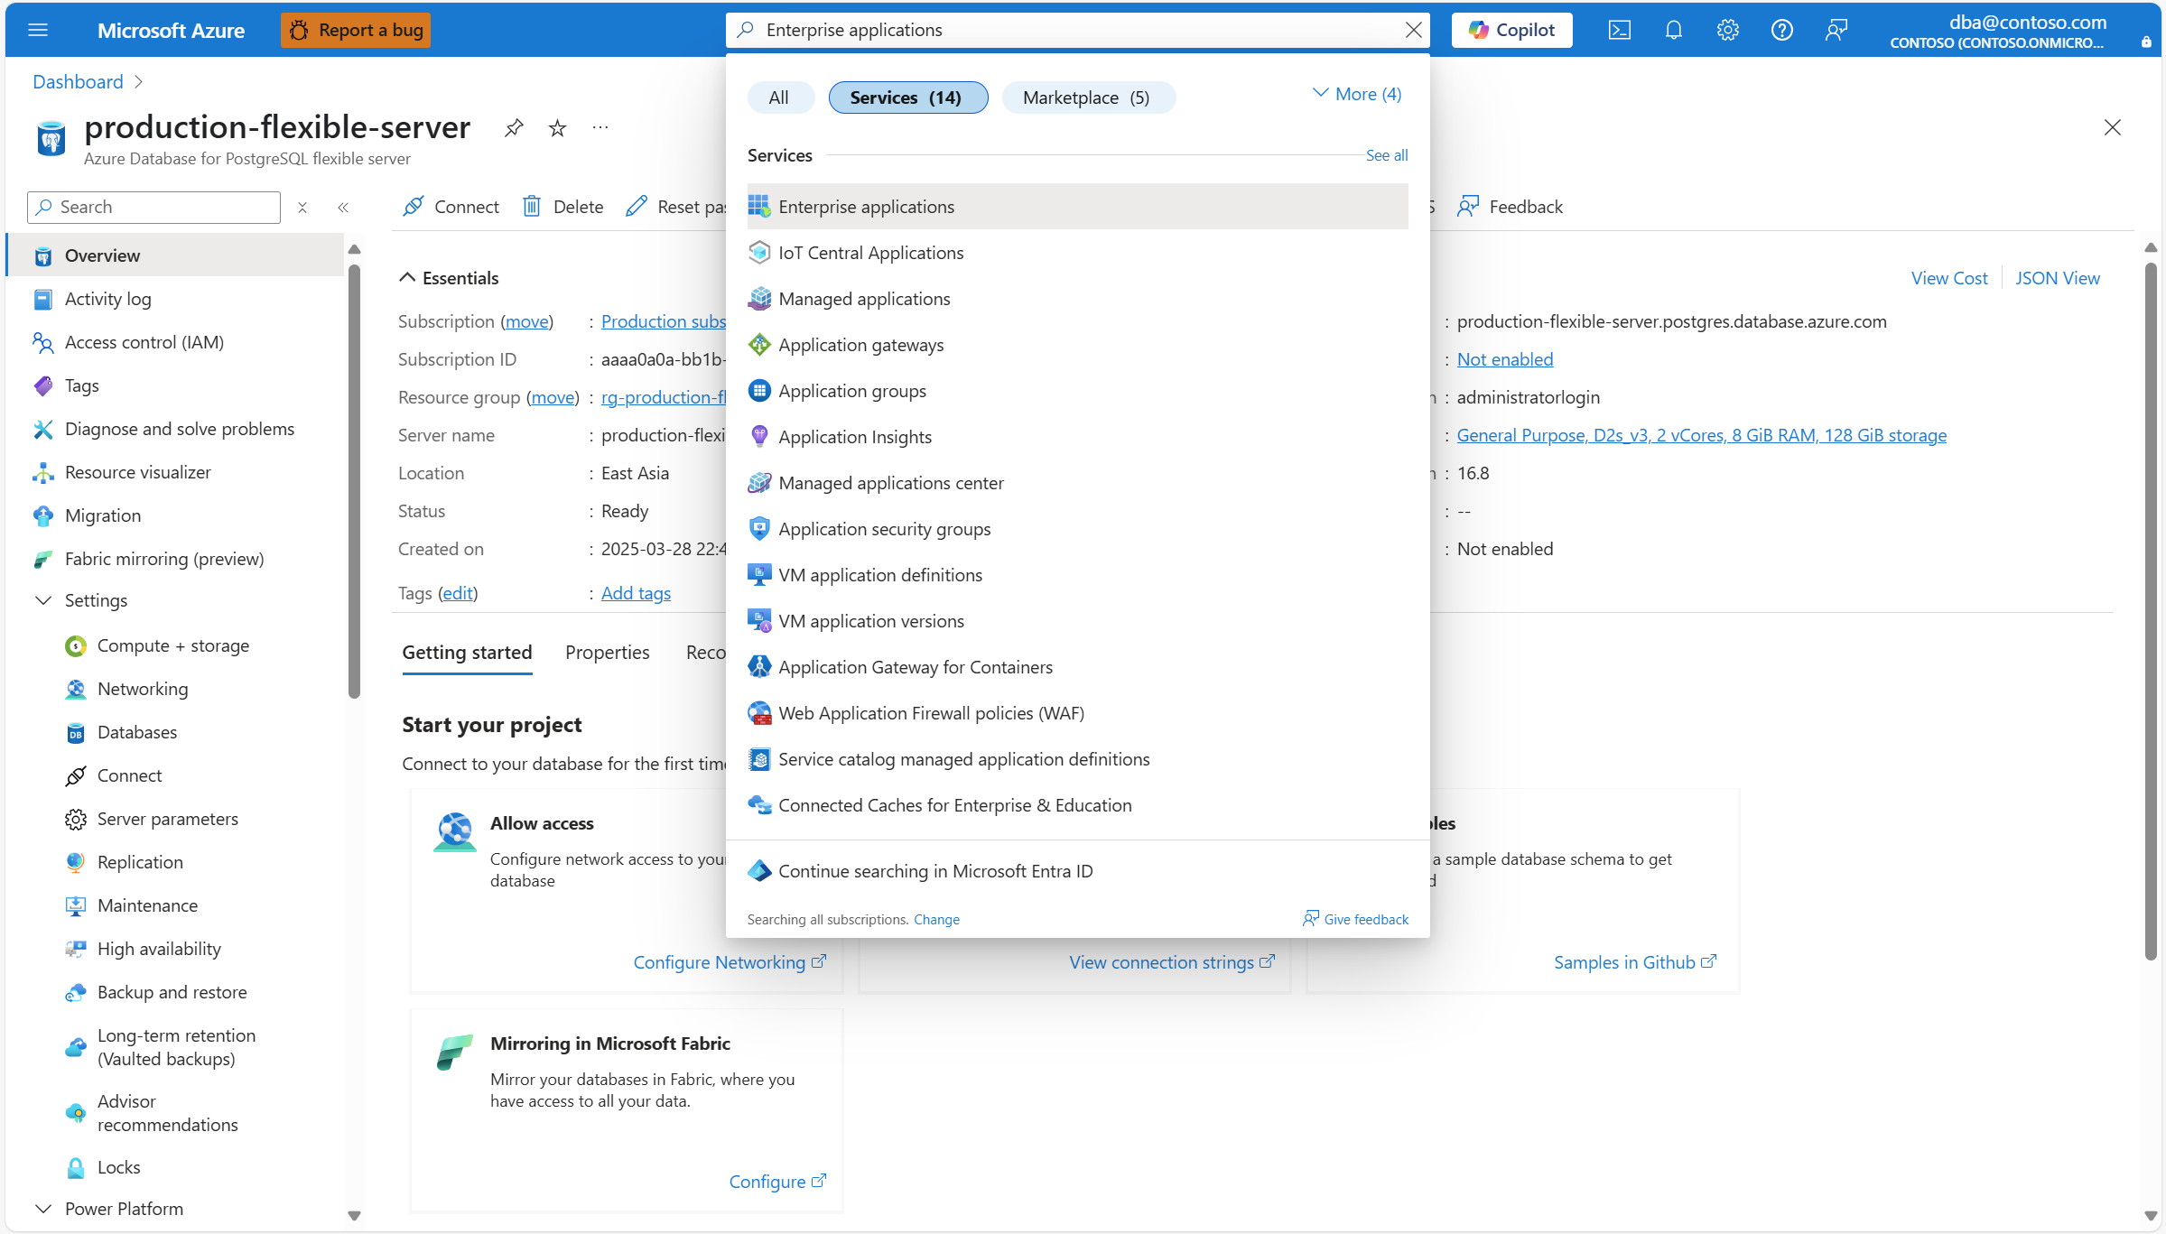2166x1234 pixels.
Task: Expand More (4) search categories
Action: pos(1356,94)
